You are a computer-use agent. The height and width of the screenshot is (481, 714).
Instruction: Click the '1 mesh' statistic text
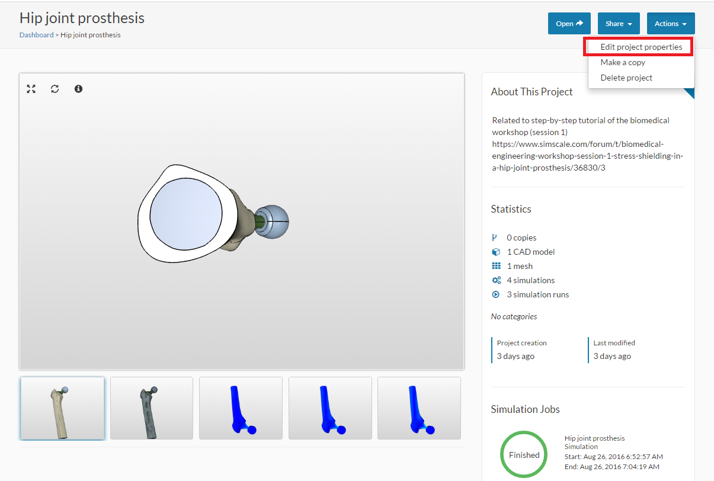(520, 266)
